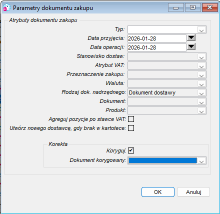This screenshot has width=220, height=214.
Task: Maximize the Parametry dokumentu zakupu window
Action: click(x=193, y=7)
